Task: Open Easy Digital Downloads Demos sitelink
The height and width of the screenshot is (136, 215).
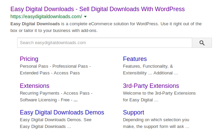Action: pyautogui.click(x=62, y=112)
